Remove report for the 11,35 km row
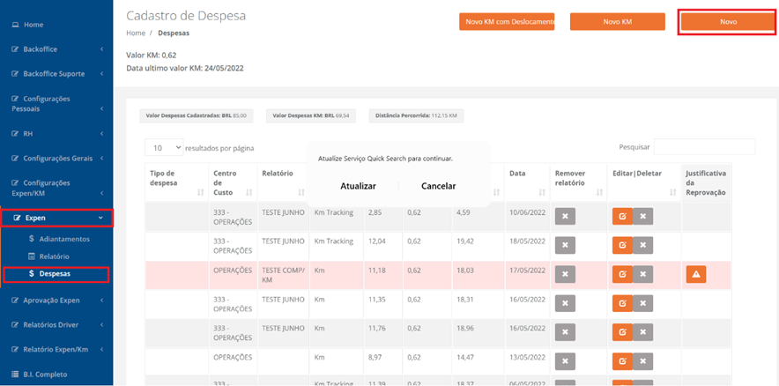This screenshot has height=386, width=779. pyautogui.click(x=565, y=303)
